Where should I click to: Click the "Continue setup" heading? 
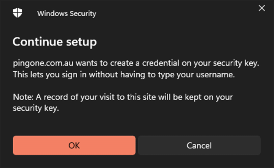click(54, 41)
